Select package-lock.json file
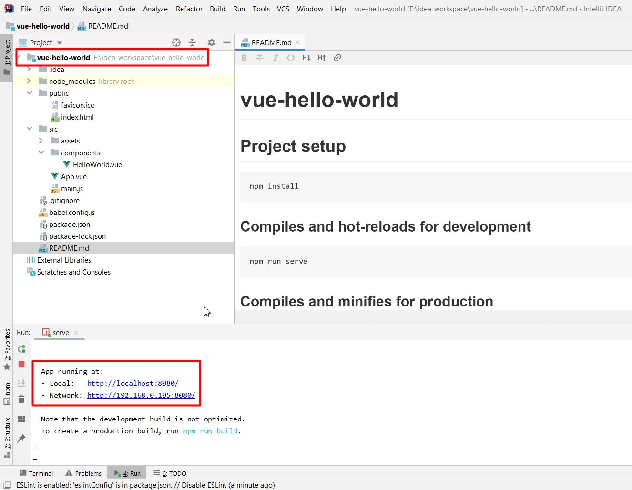The height and width of the screenshot is (490, 632). [x=77, y=236]
